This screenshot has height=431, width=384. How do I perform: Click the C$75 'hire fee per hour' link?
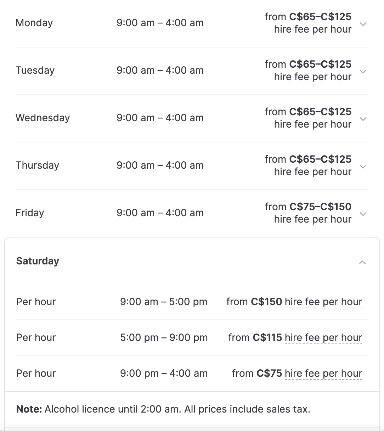323,374
